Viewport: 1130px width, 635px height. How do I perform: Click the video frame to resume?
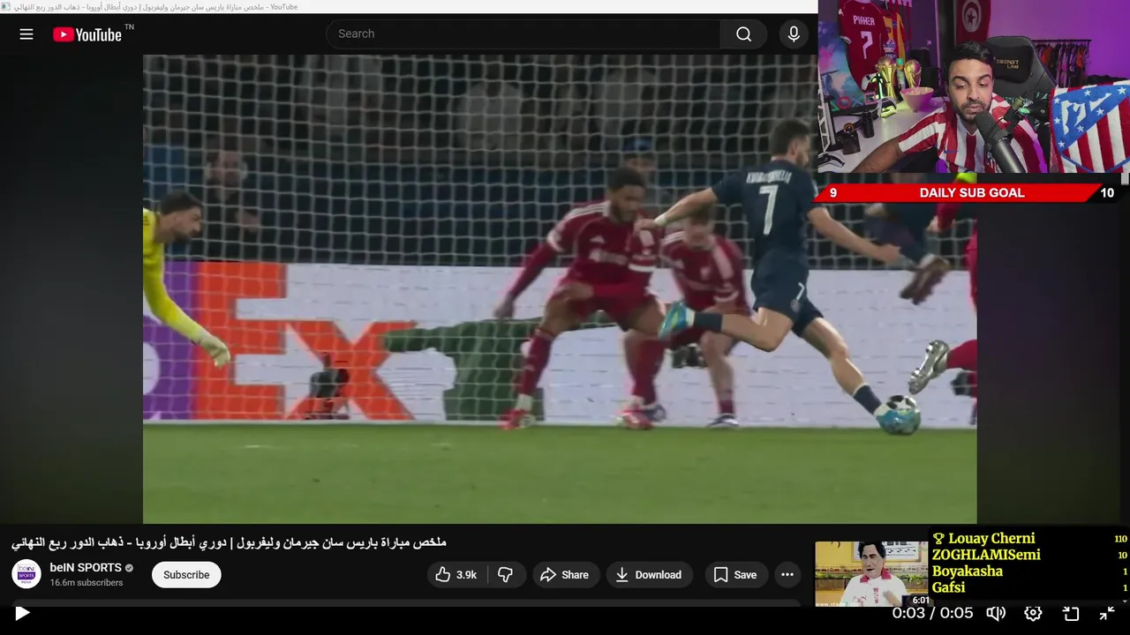[560, 289]
